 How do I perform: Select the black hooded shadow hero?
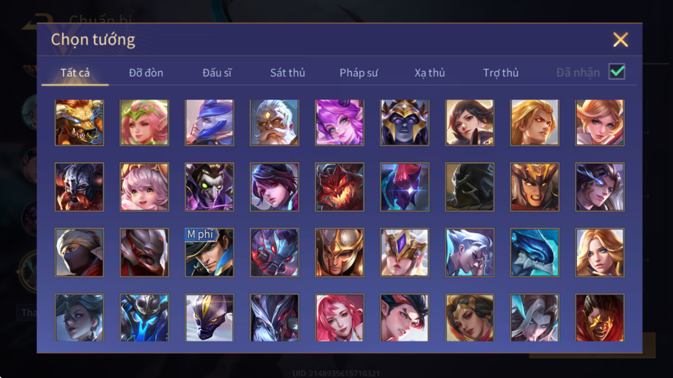tap(470, 187)
